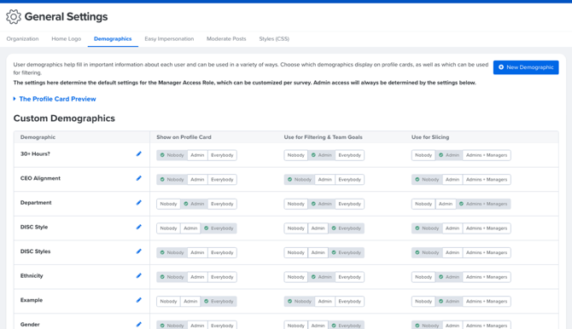
Task: Click the Custom Demographics heading
Action: (x=64, y=118)
